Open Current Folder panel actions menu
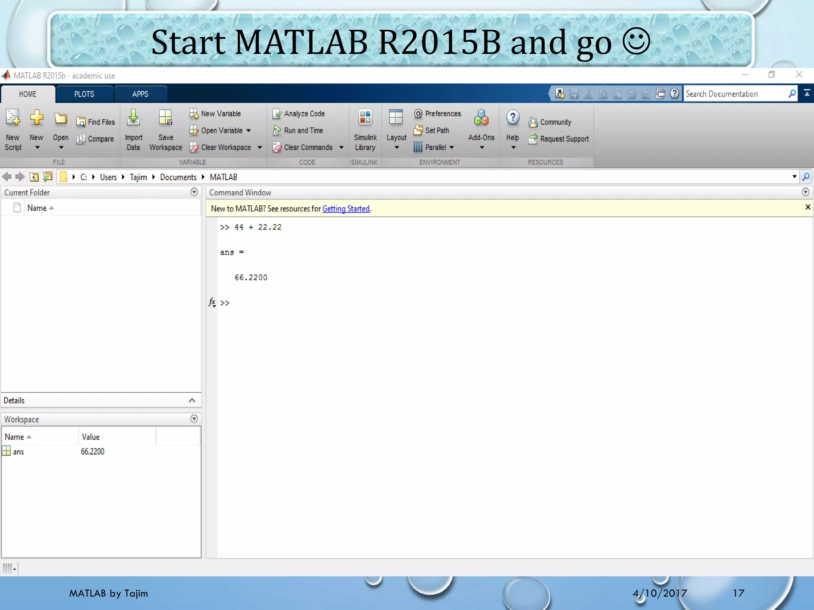 [x=194, y=192]
